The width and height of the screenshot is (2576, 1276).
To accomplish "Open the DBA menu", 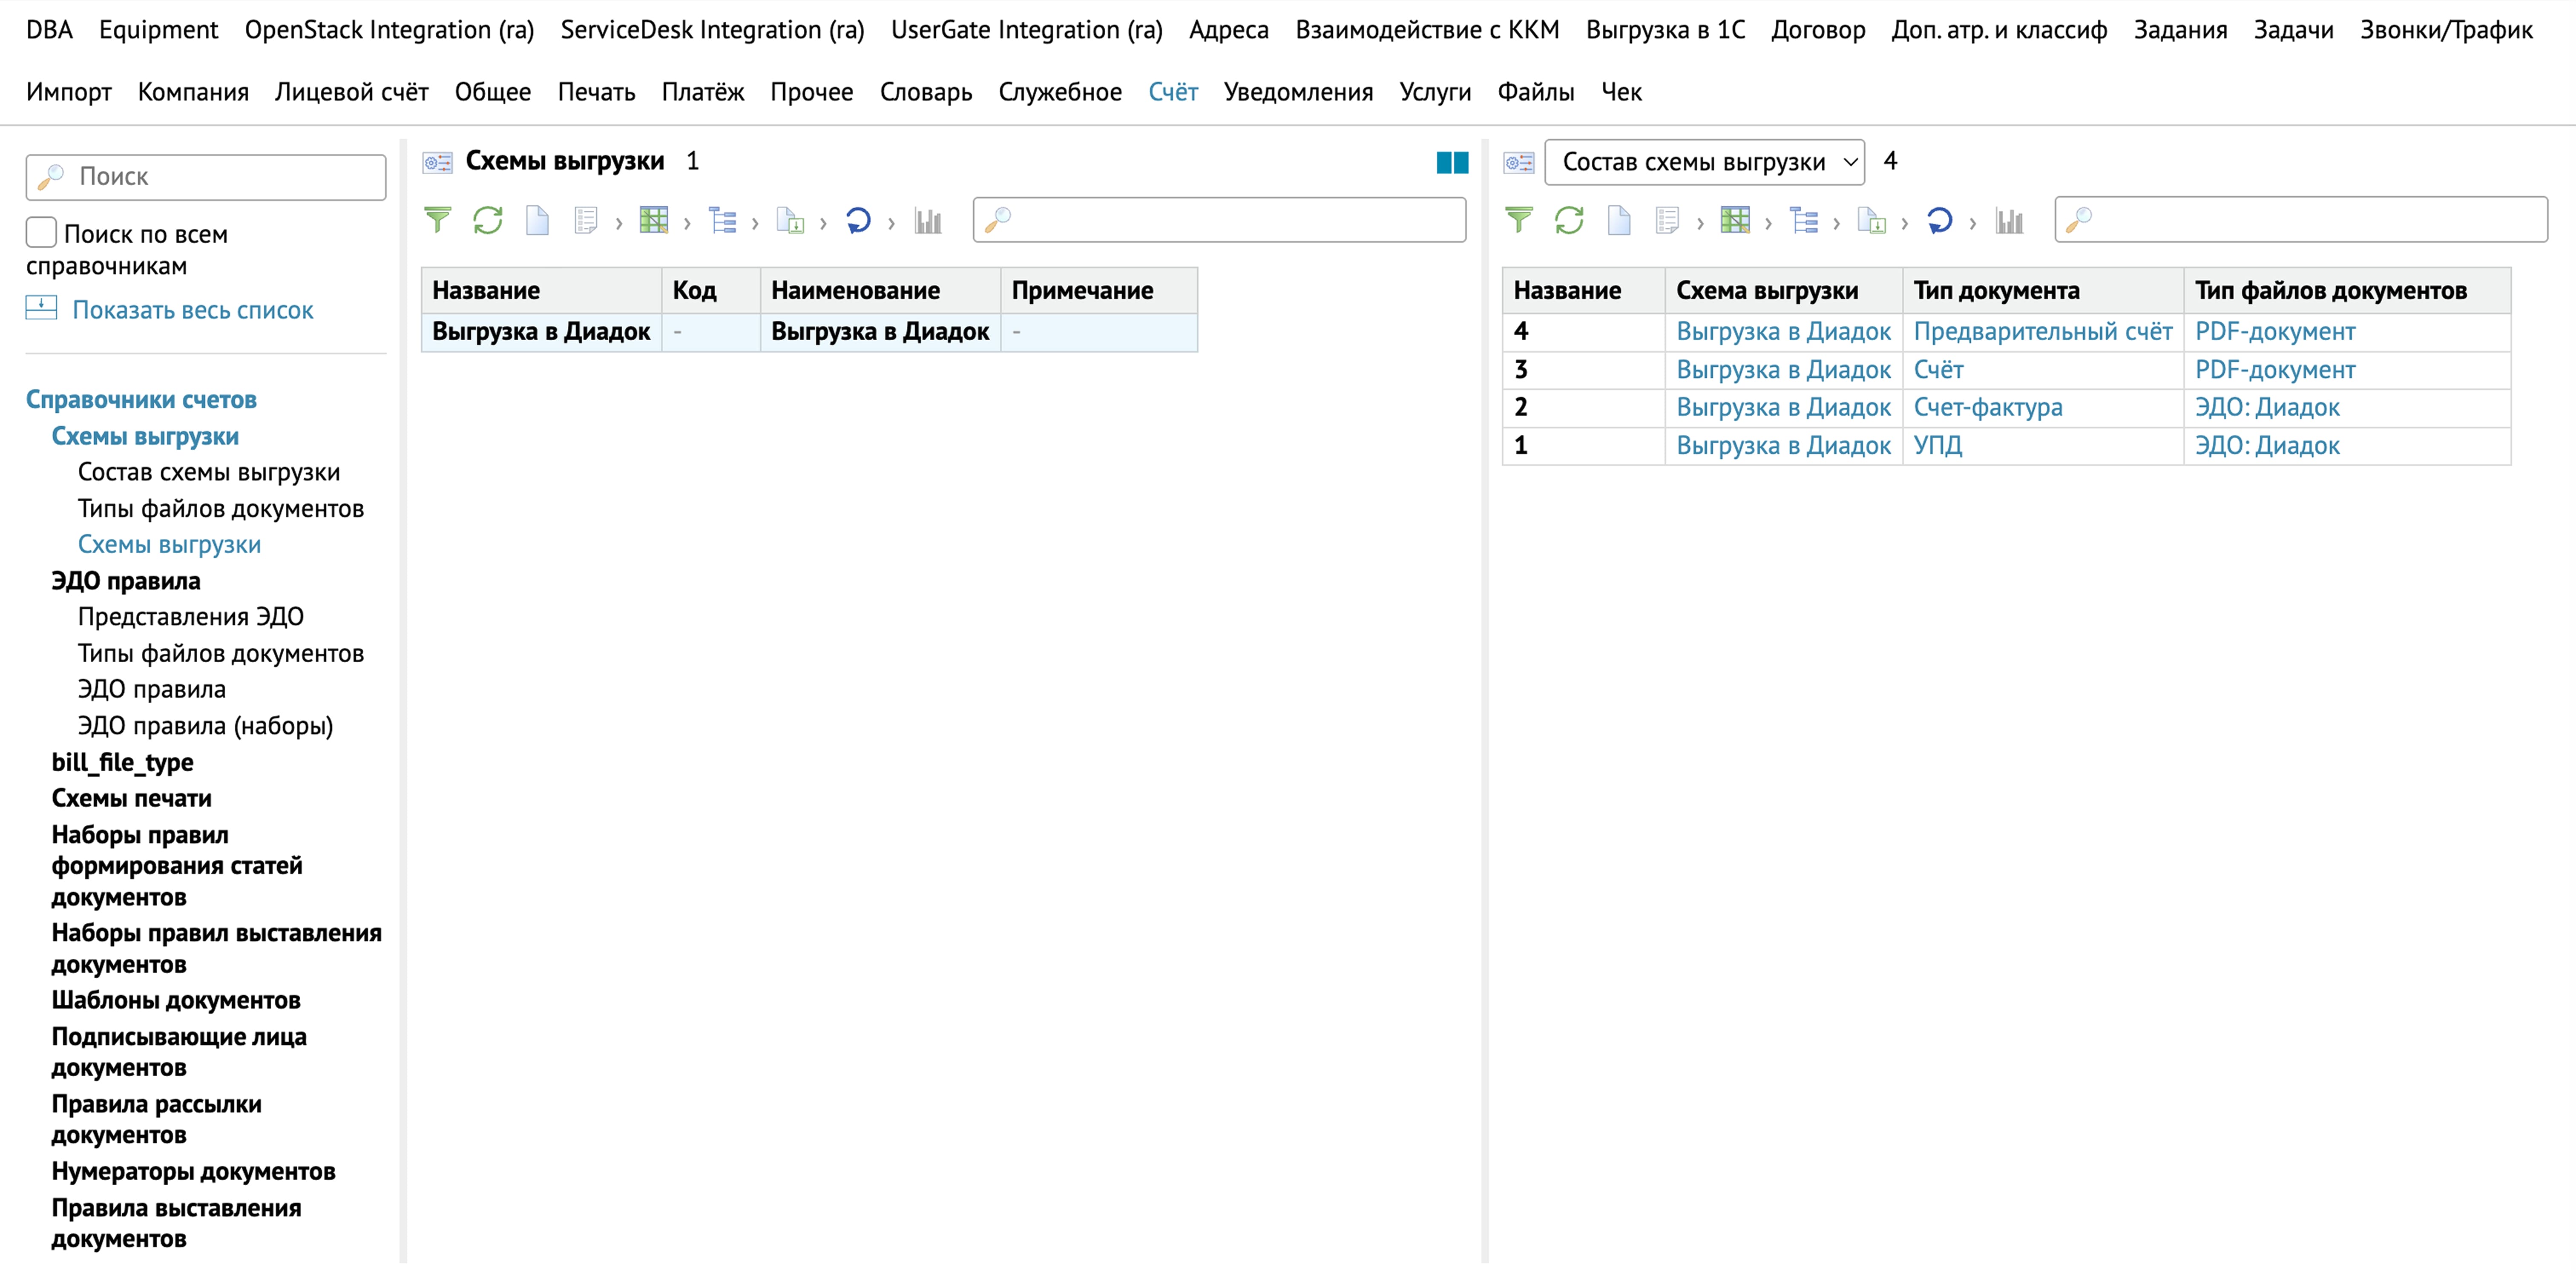I will [49, 30].
